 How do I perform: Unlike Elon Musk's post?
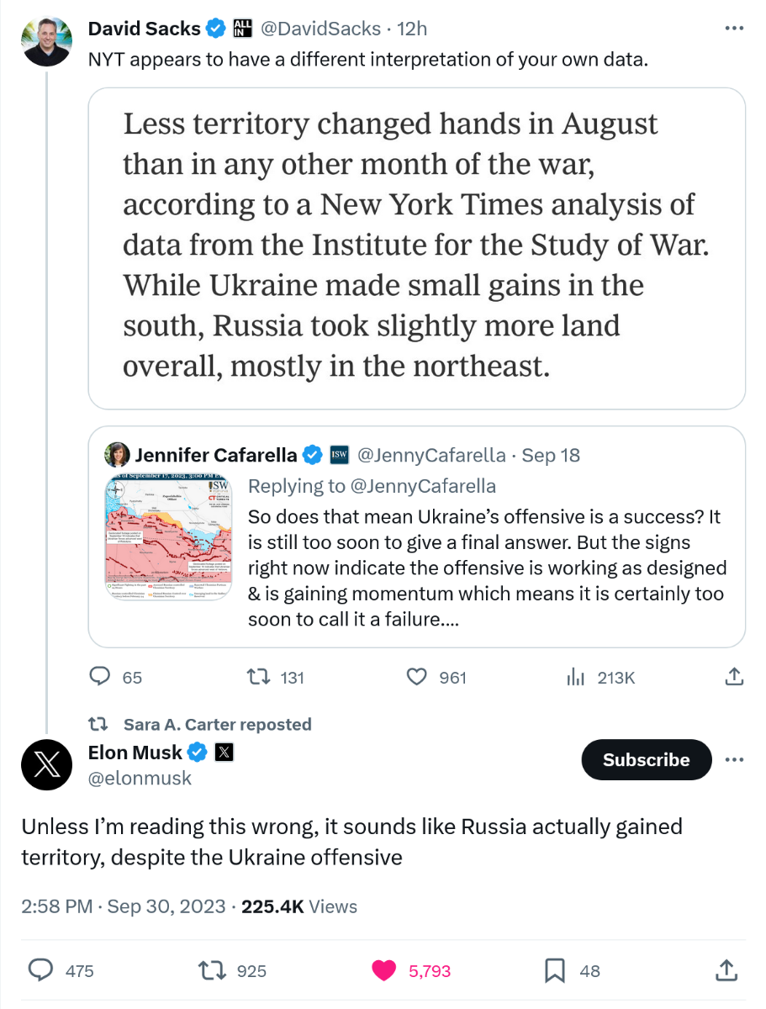384,970
